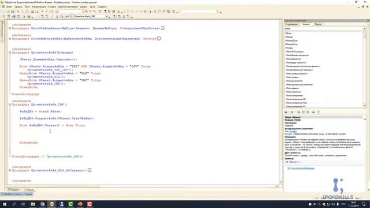Click the Print toolbar icon

point(32,12)
